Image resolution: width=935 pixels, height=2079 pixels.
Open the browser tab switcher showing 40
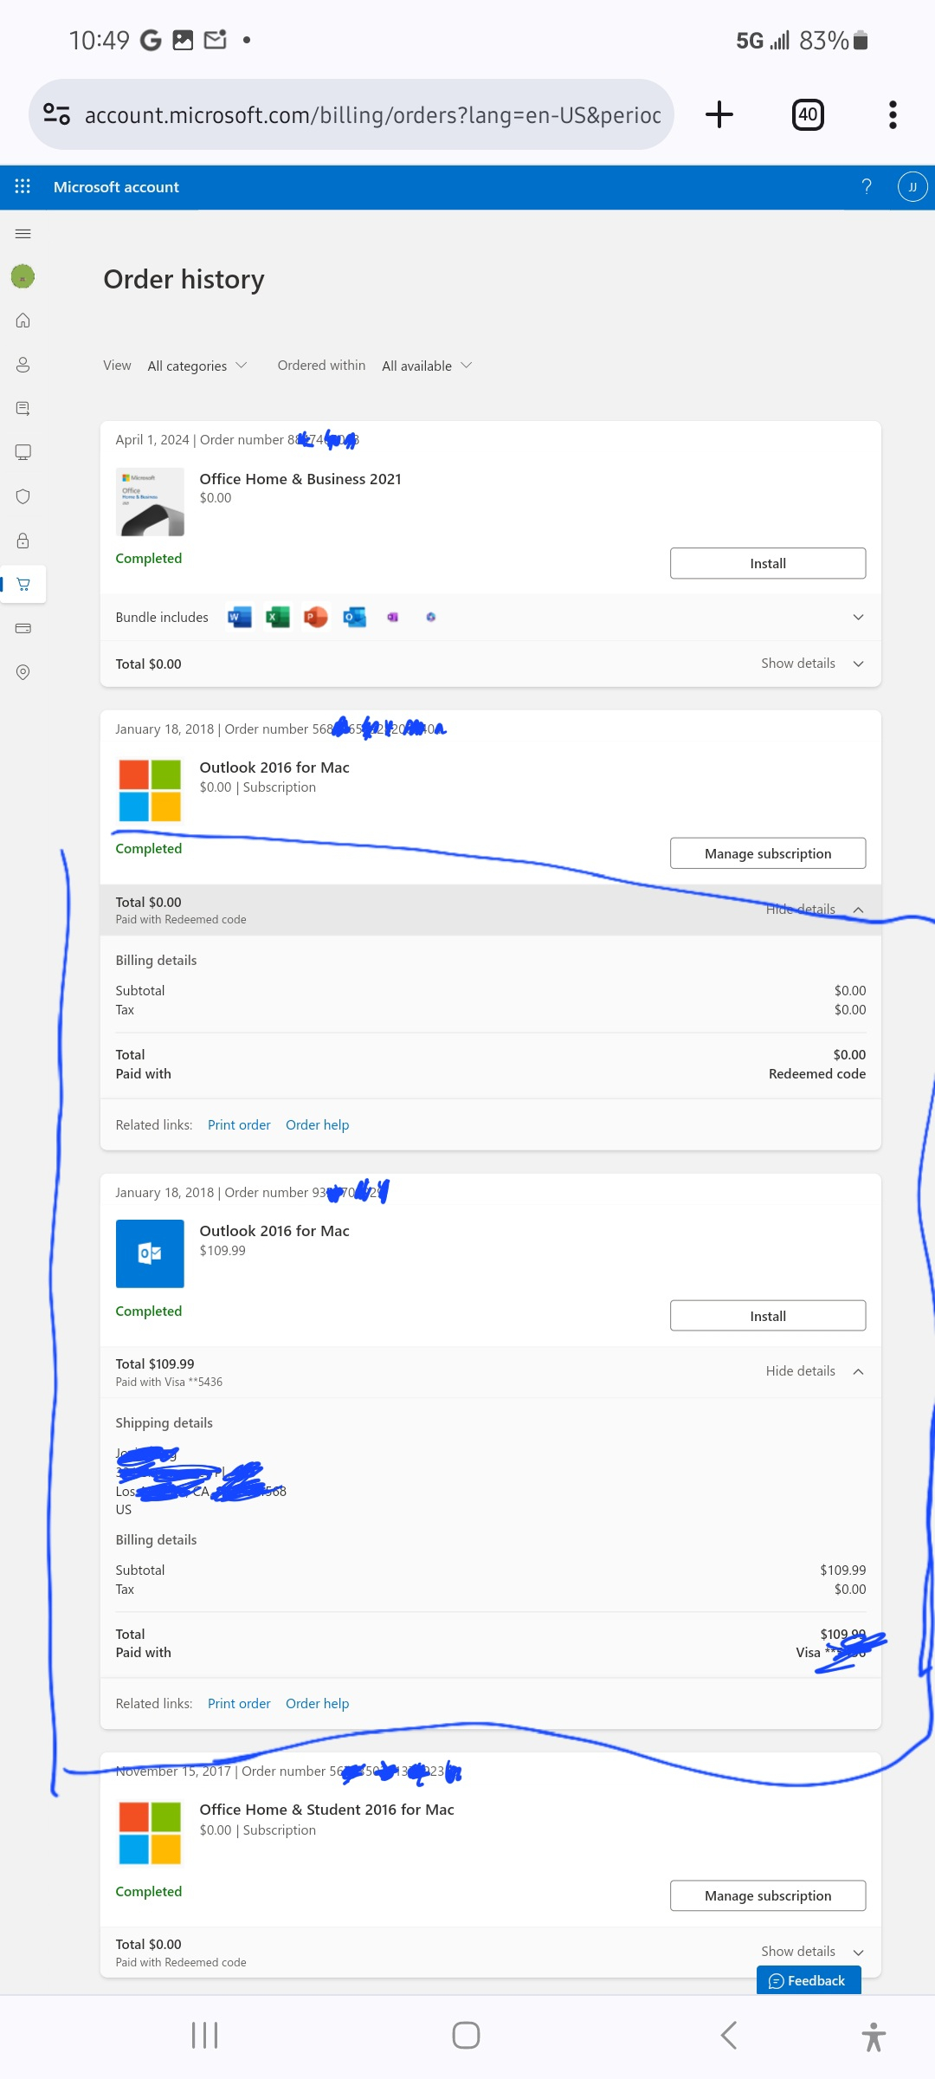(x=808, y=114)
